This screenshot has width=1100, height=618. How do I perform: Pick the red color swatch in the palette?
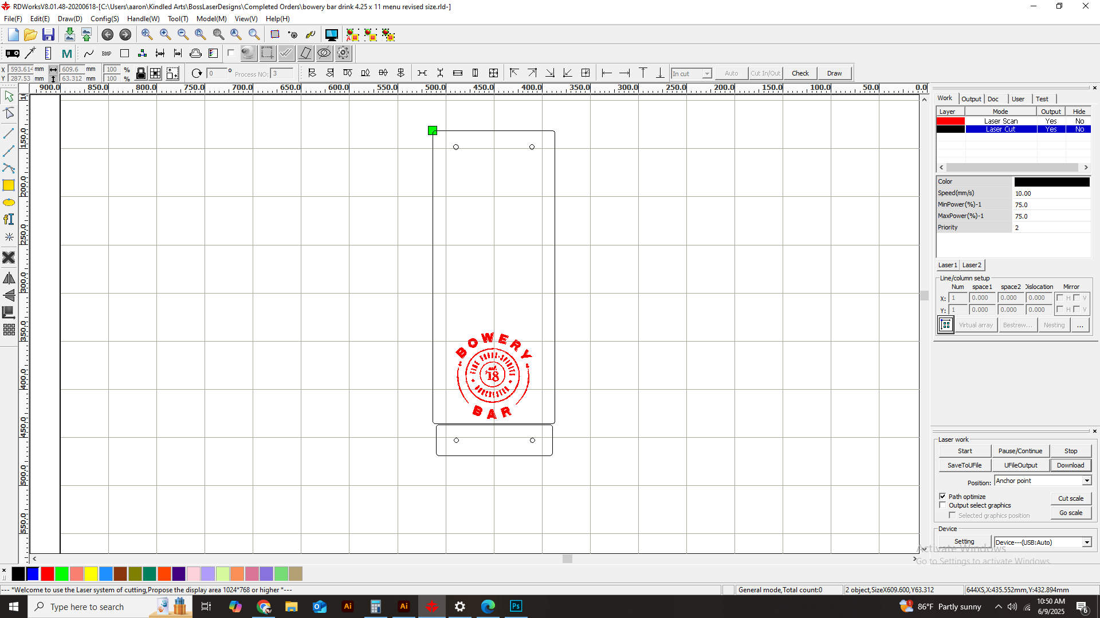(48, 573)
